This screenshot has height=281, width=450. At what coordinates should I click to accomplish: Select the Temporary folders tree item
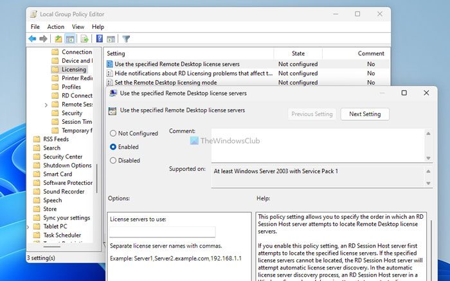click(77, 131)
